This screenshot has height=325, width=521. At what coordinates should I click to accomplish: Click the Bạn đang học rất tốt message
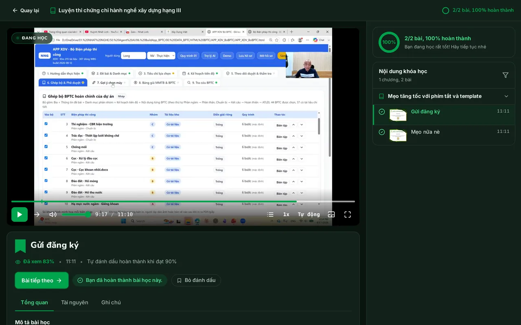point(445,47)
